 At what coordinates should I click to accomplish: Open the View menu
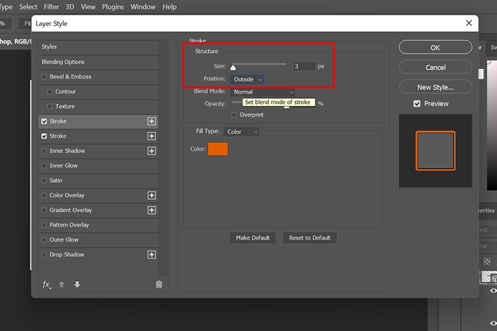88,7
